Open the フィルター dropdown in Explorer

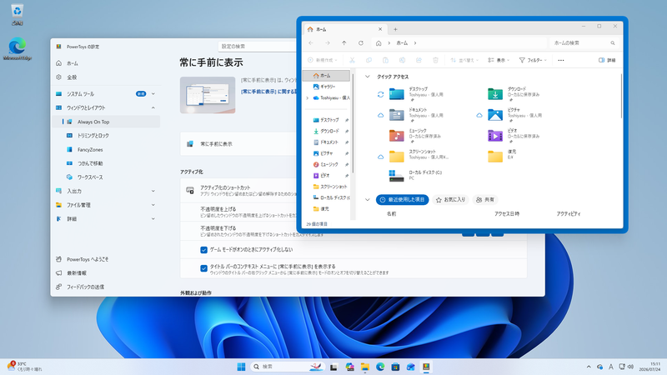[x=533, y=60]
